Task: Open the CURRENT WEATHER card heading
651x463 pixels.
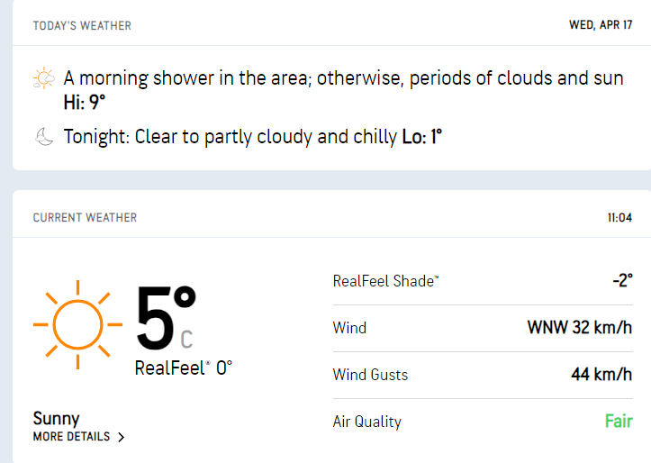Action: pos(85,218)
